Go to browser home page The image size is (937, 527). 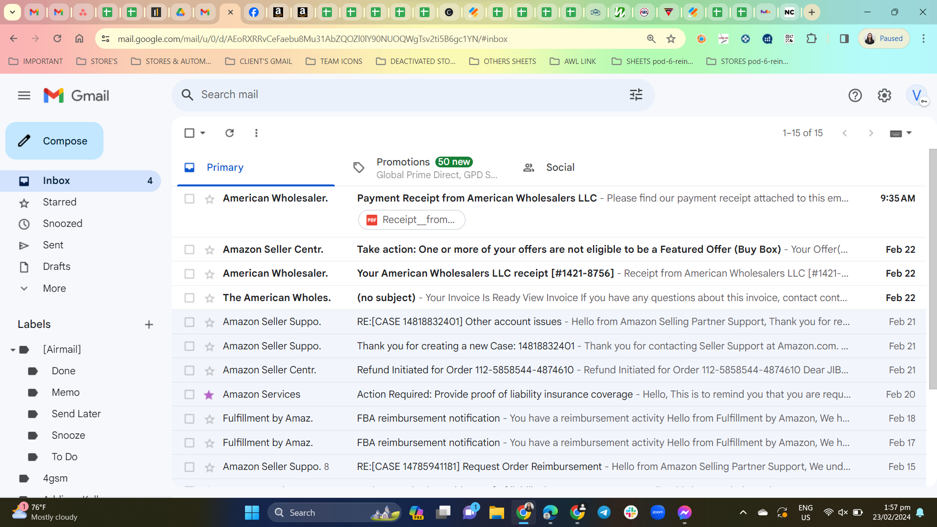(79, 39)
